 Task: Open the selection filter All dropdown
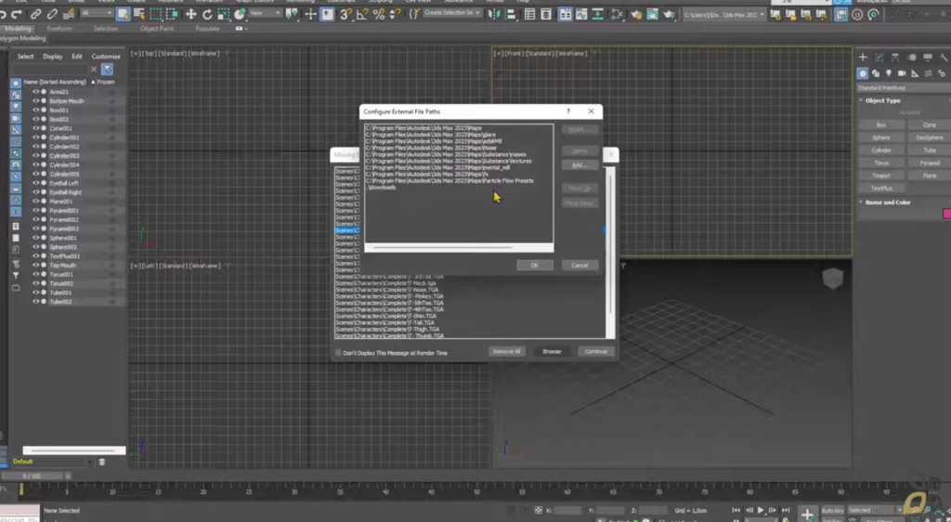96,13
